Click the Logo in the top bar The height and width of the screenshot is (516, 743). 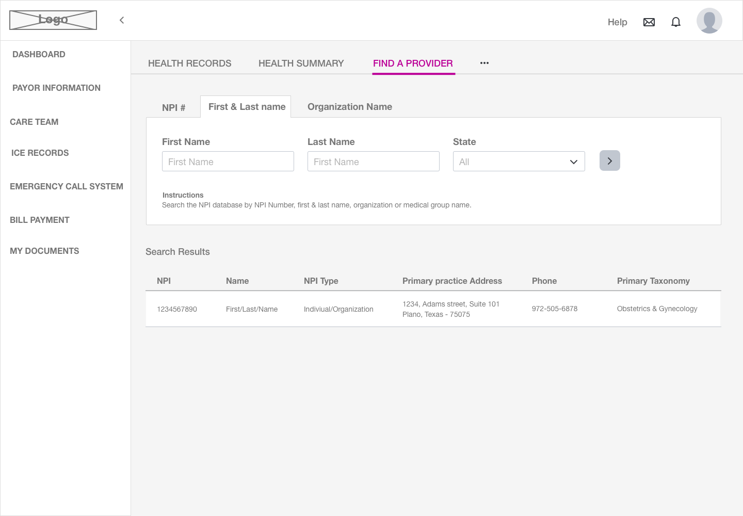(53, 20)
